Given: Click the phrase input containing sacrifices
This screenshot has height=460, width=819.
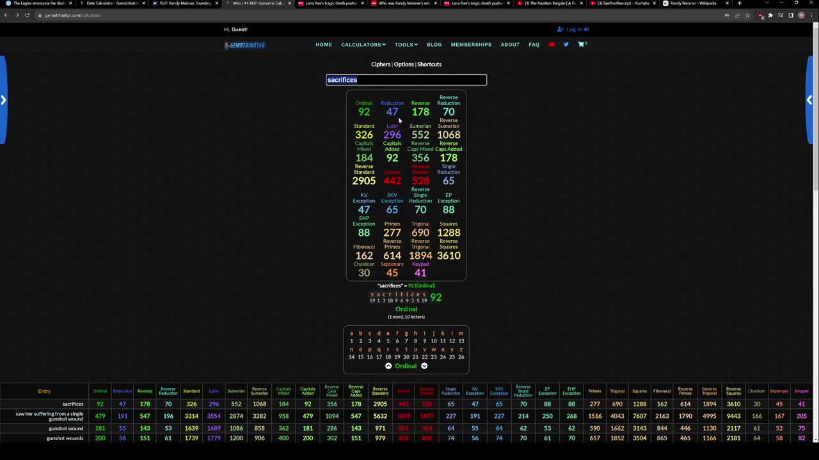Looking at the screenshot, I should click(x=406, y=80).
